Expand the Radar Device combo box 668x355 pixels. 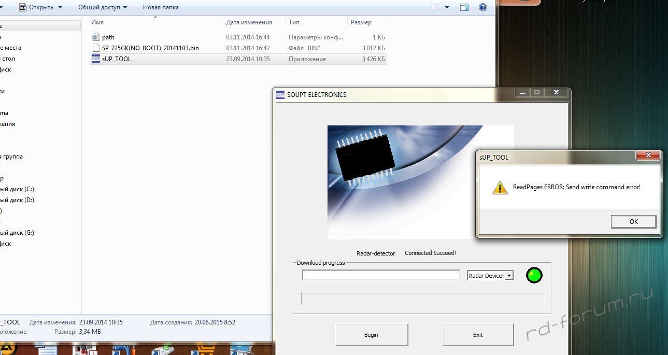(509, 276)
